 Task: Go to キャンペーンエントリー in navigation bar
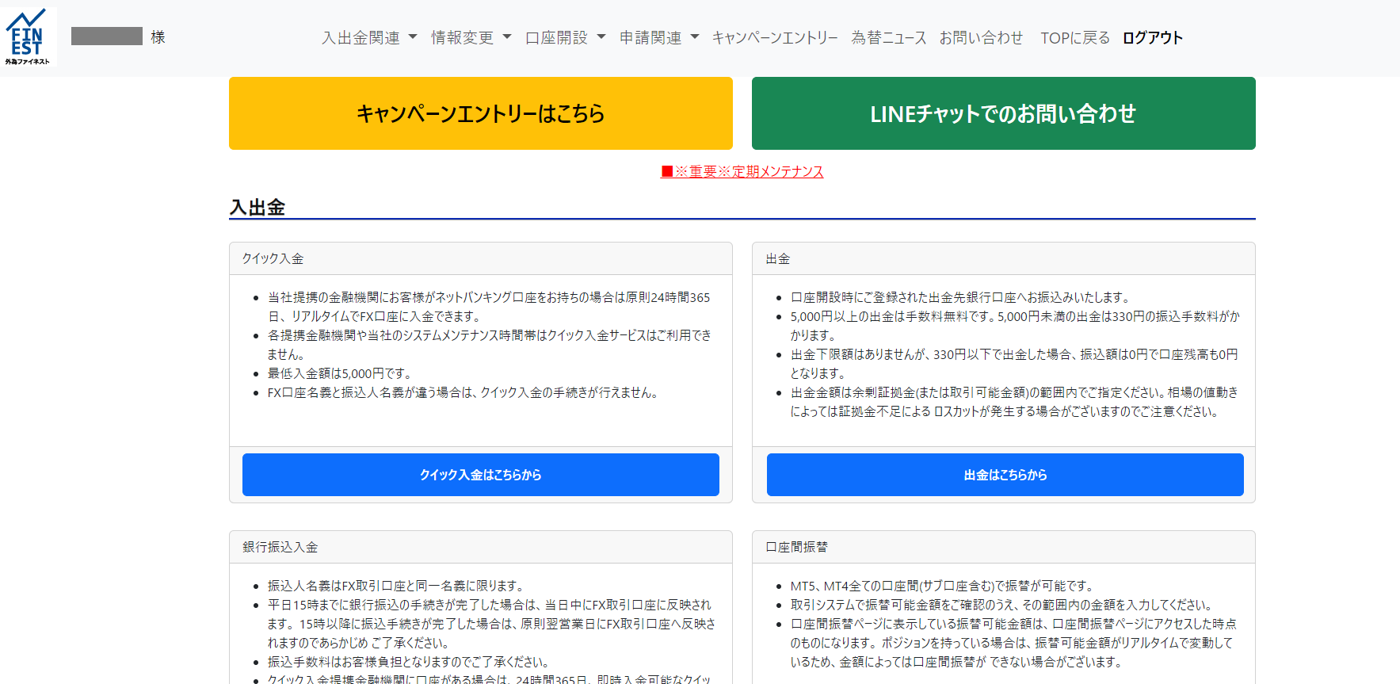click(x=774, y=38)
